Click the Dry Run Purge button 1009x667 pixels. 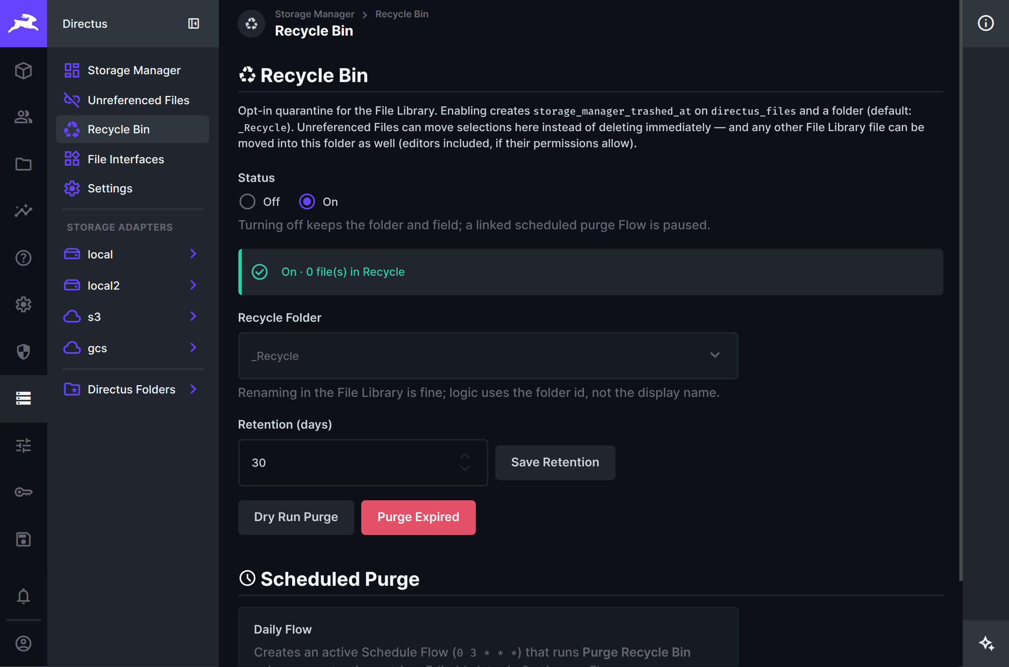coord(296,517)
